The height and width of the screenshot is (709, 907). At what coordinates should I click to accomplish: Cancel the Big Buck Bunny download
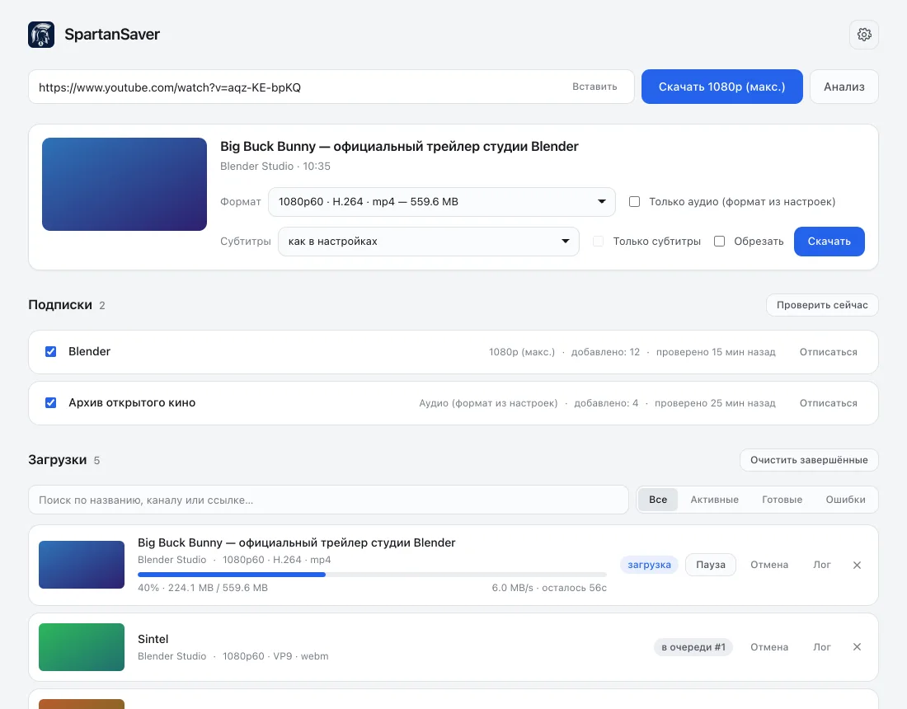(768, 565)
